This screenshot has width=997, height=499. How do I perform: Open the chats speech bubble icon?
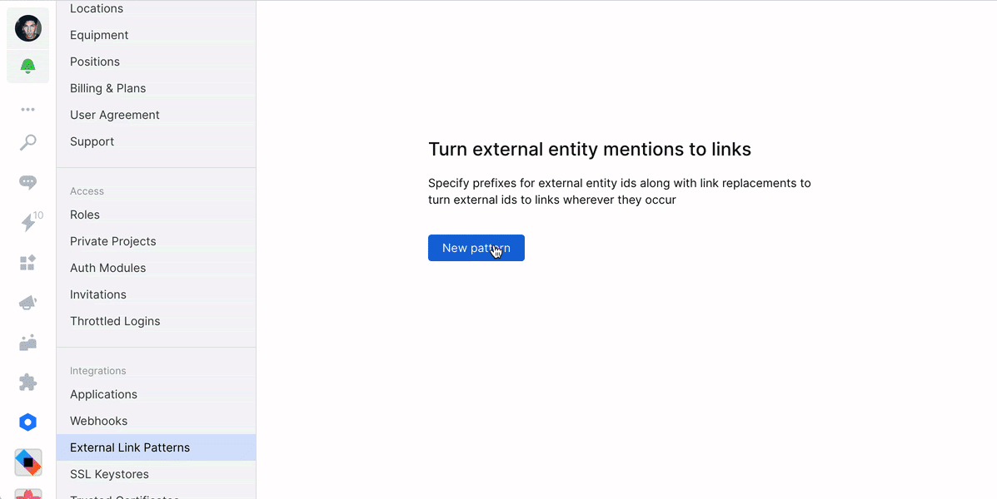click(28, 183)
